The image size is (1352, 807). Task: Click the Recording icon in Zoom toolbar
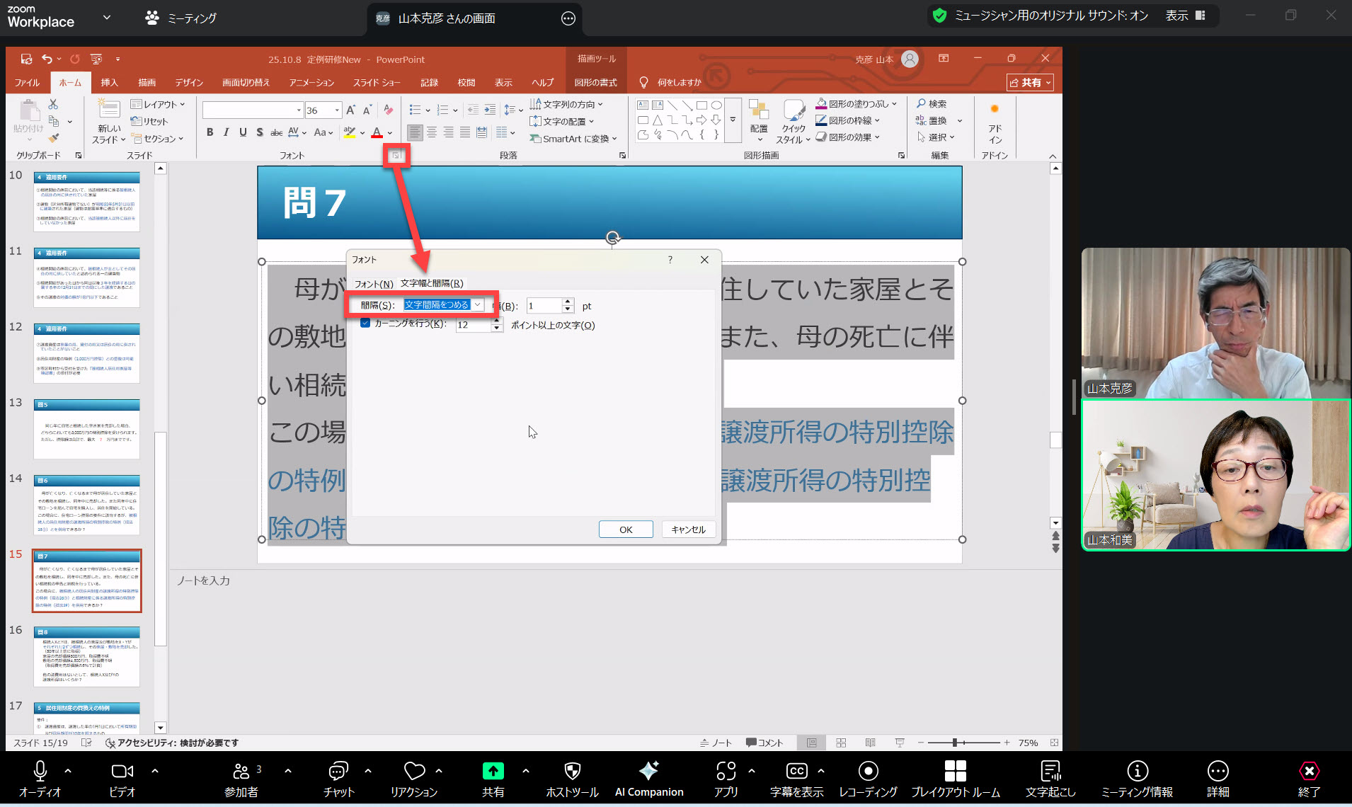(868, 771)
